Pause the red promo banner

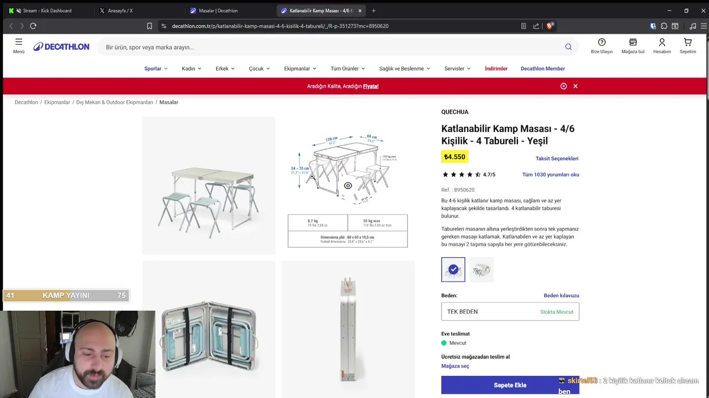563,86
